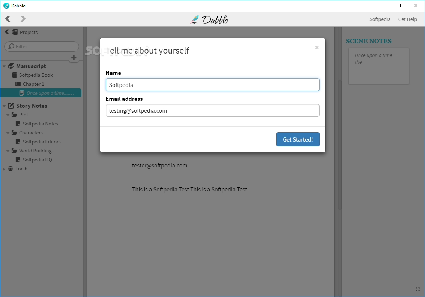
Task: Expand the Trash folder
Action: (x=4, y=169)
